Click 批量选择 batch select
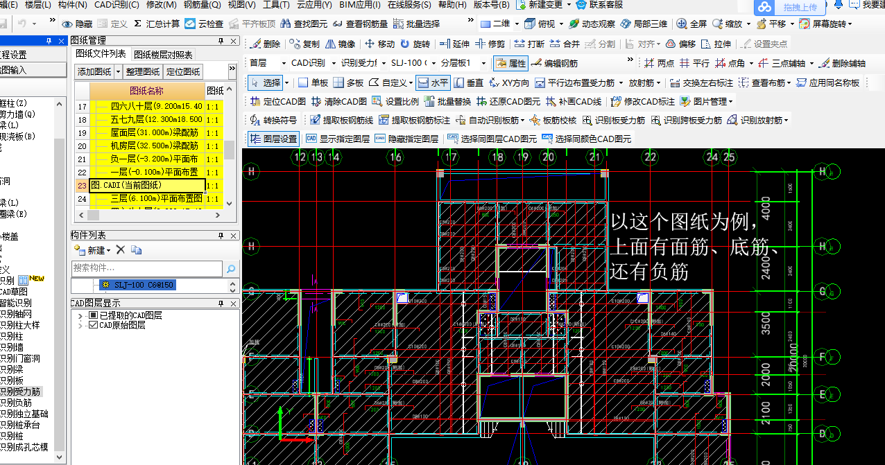885x465 pixels. [416, 24]
